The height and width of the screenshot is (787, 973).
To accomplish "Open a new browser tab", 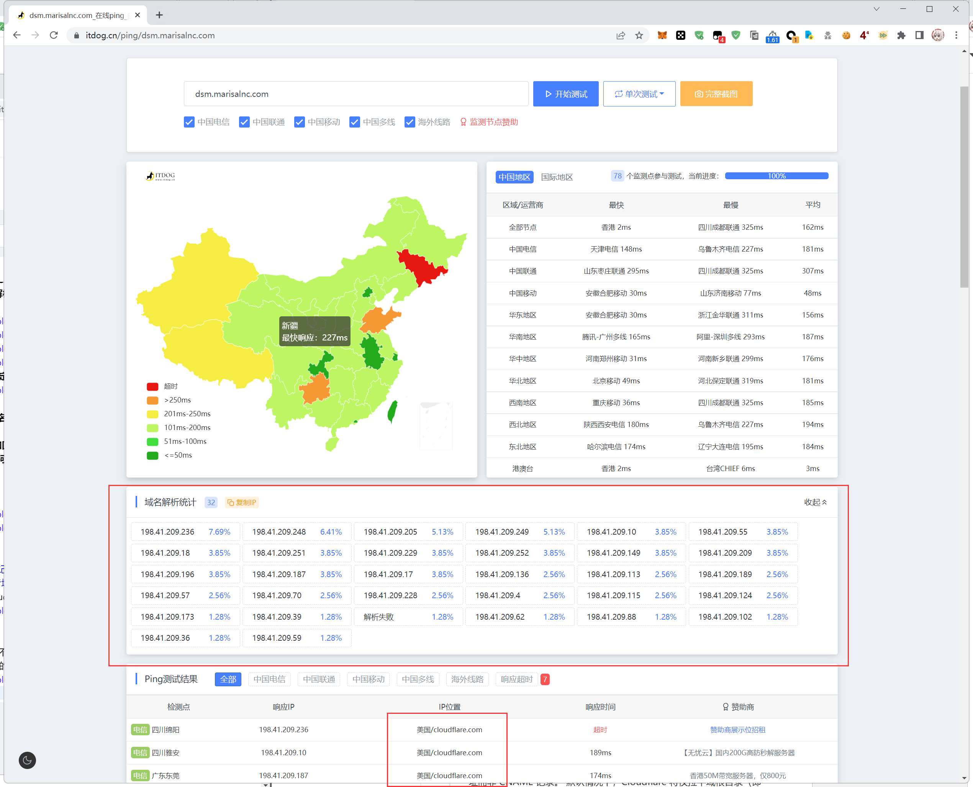I will [159, 15].
